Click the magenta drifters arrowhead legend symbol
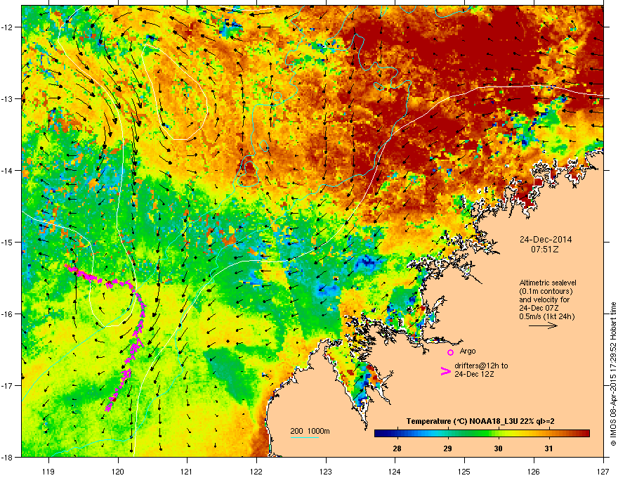Screen dimensions: 618x478 click(x=446, y=371)
